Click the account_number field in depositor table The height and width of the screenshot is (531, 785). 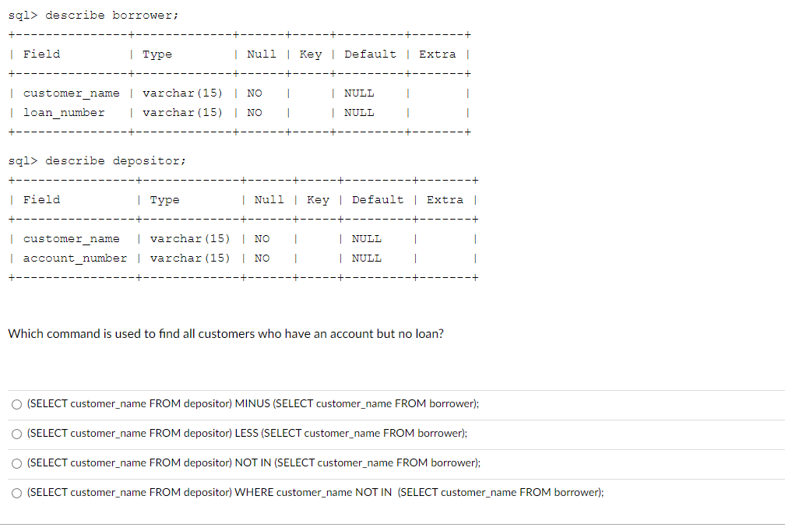pyautogui.click(x=75, y=258)
